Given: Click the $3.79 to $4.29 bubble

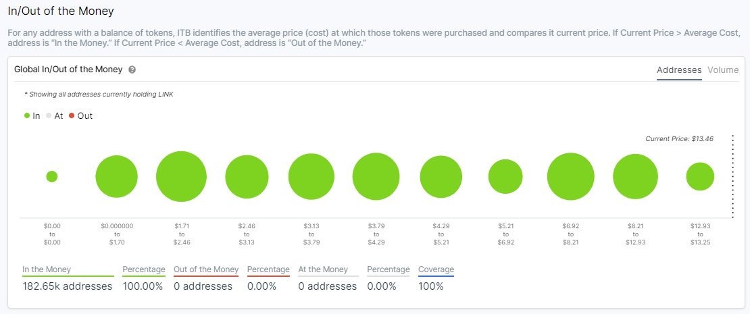Looking at the screenshot, I should click(x=376, y=176).
